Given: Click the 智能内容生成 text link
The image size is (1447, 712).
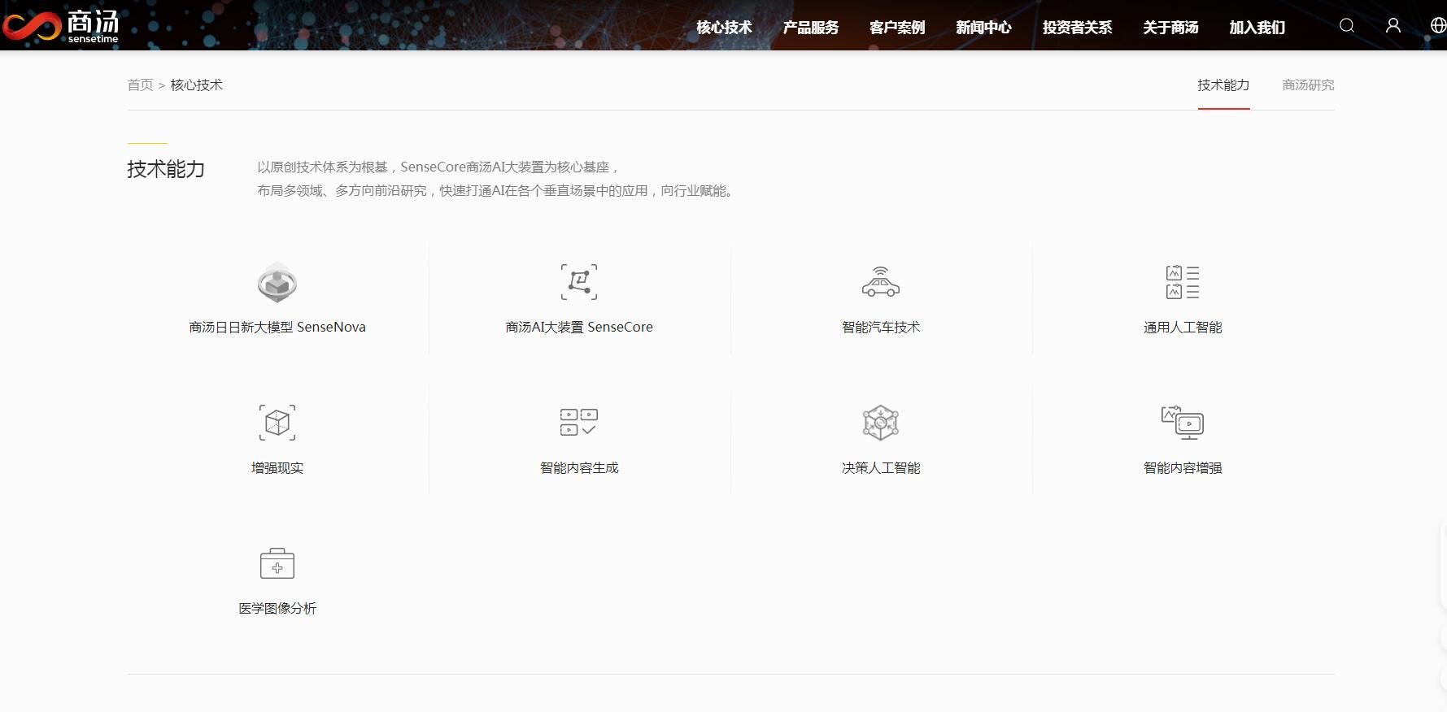Looking at the screenshot, I should (x=579, y=468).
